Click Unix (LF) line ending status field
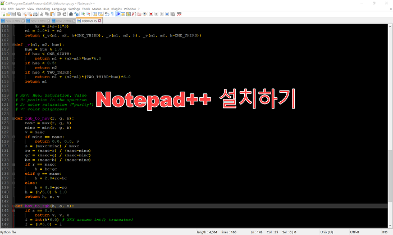Screen dimensions: 393x235 click(327, 232)
